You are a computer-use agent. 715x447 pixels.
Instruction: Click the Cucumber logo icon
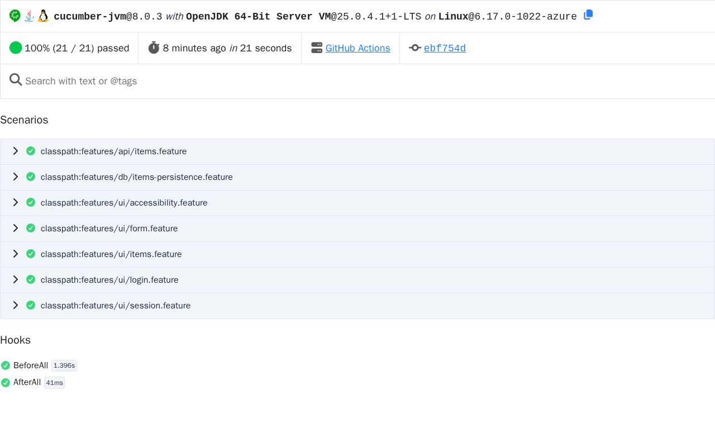[15, 16]
